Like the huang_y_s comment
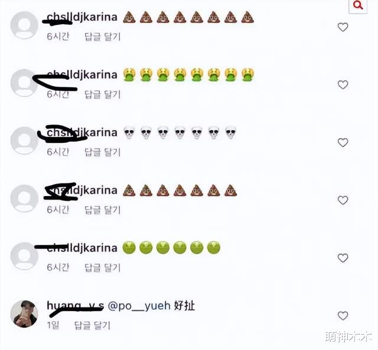The height and width of the screenshot is (350, 378). 343,316
